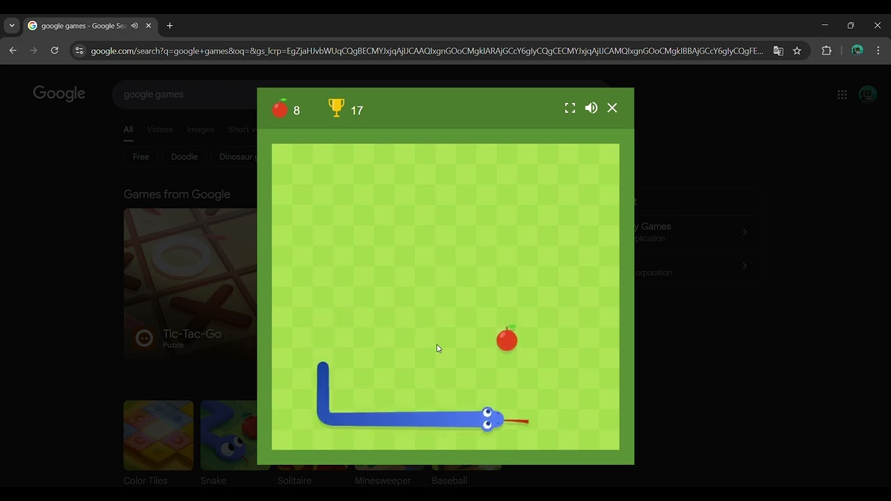Image resolution: width=891 pixels, height=501 pixels.
Task: Switch to the Images search tab
Action: [x=200, y=129]
